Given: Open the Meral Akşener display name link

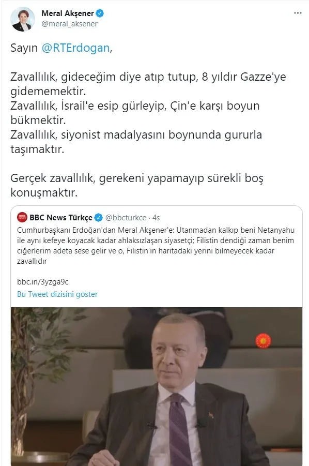Looking at the screenshot, I should point(68,13).
